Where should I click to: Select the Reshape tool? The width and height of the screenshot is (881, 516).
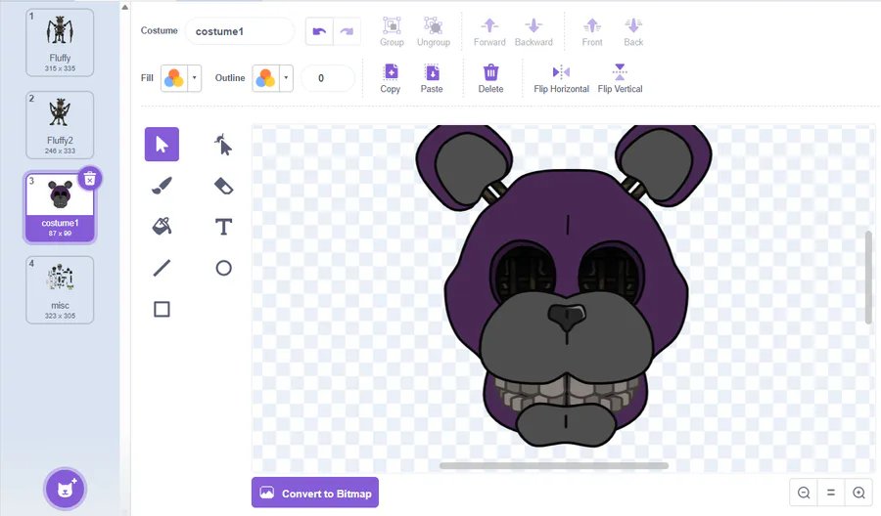coord(223,144)
